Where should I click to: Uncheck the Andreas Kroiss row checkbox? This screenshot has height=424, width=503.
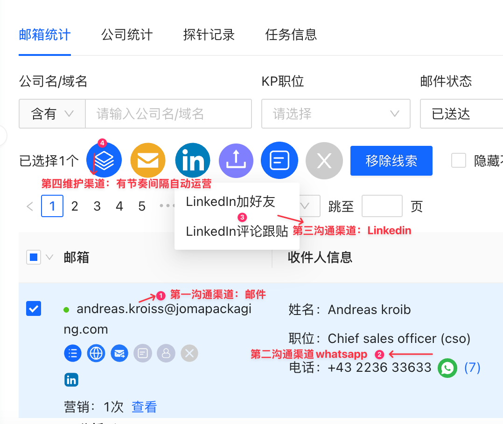click(34, 308)
